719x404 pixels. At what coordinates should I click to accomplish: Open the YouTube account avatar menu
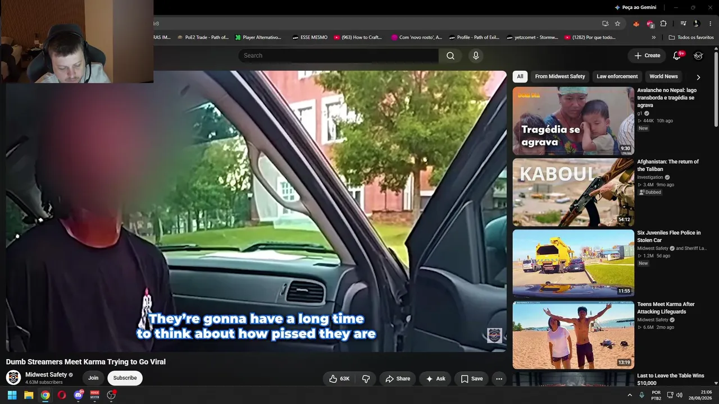pyautogui.click(x=698, y=56)
